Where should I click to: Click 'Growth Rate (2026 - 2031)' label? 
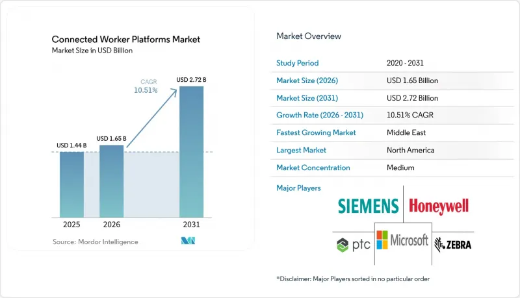coord(320,115)
